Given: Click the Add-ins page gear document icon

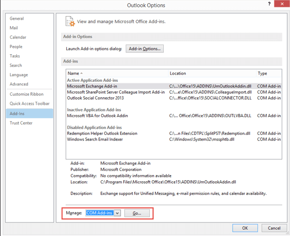Looking at the screenshot, I should click(x=70, y=21).
